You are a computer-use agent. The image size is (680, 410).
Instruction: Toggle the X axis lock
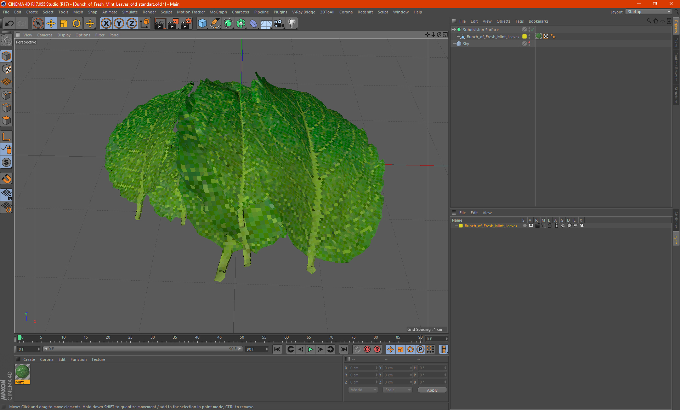point(106,24)
